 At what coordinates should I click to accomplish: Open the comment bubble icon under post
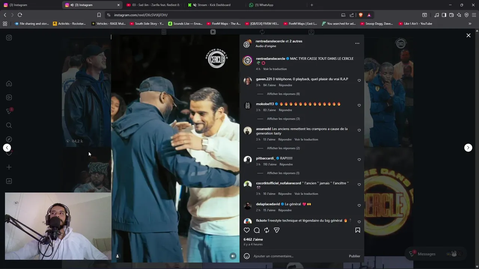(257, 230)
